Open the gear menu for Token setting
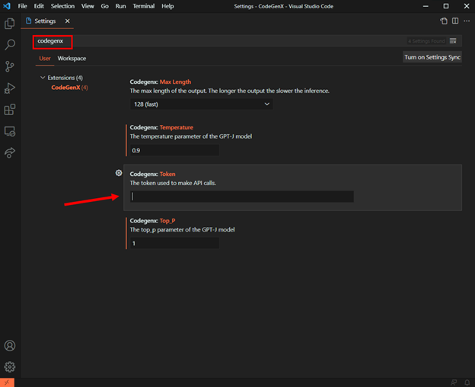 [x=119, y=173]
